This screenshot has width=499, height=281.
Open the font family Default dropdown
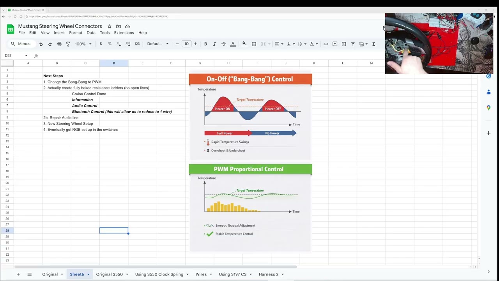click(x=158, y=44)
